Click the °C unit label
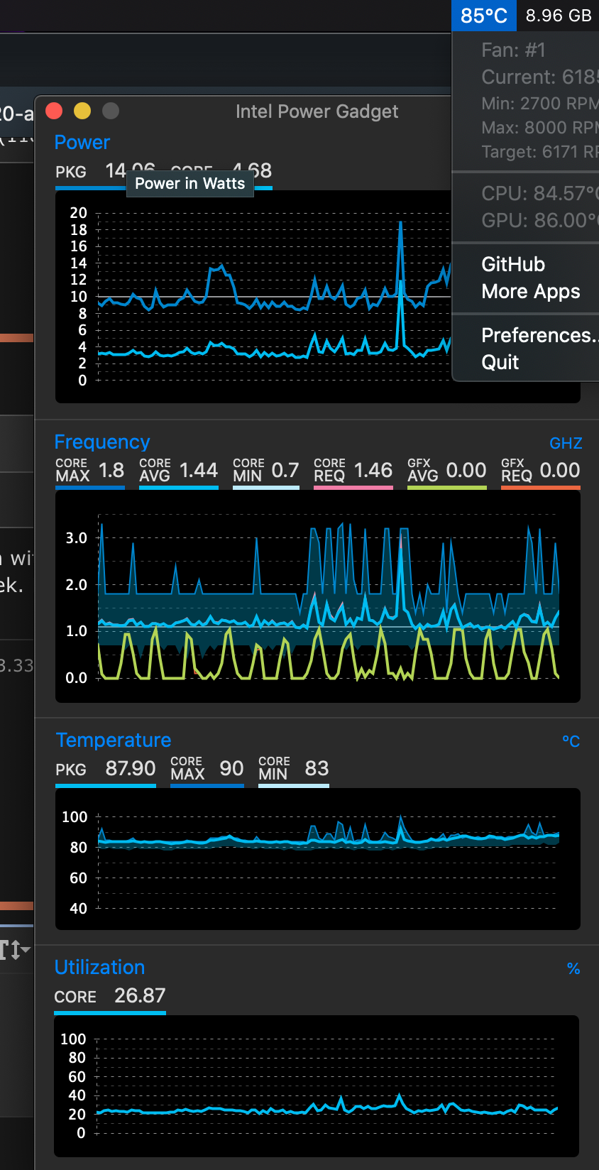 click(571, 742)
